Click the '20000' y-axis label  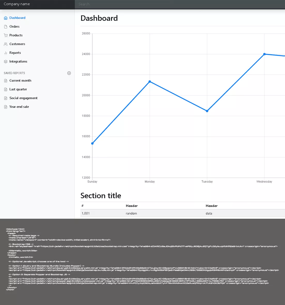(x=86, y=95)
